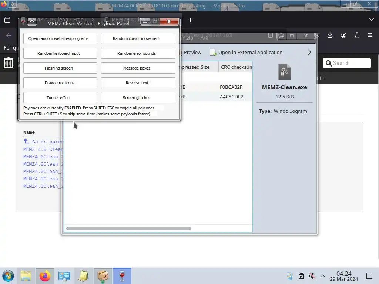Click the Internet Archive logo icon
This screenshot has height=284, width=379.
9,63
